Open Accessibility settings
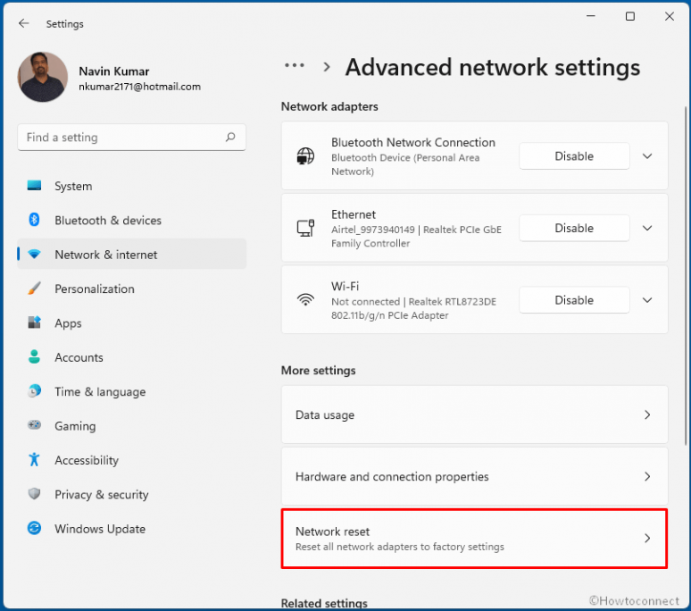 (131, 460)
